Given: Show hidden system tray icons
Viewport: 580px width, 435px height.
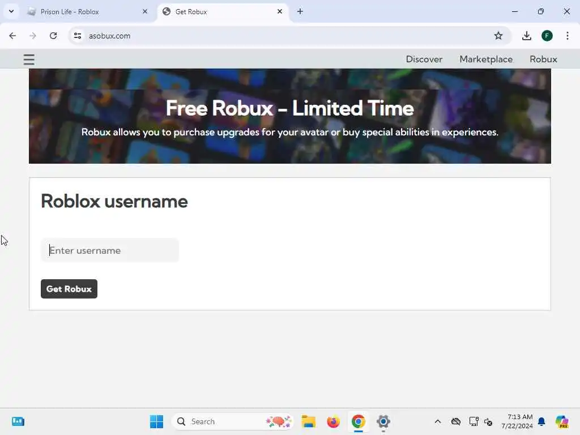Looking at the screenshot, I should coord(438,421).
